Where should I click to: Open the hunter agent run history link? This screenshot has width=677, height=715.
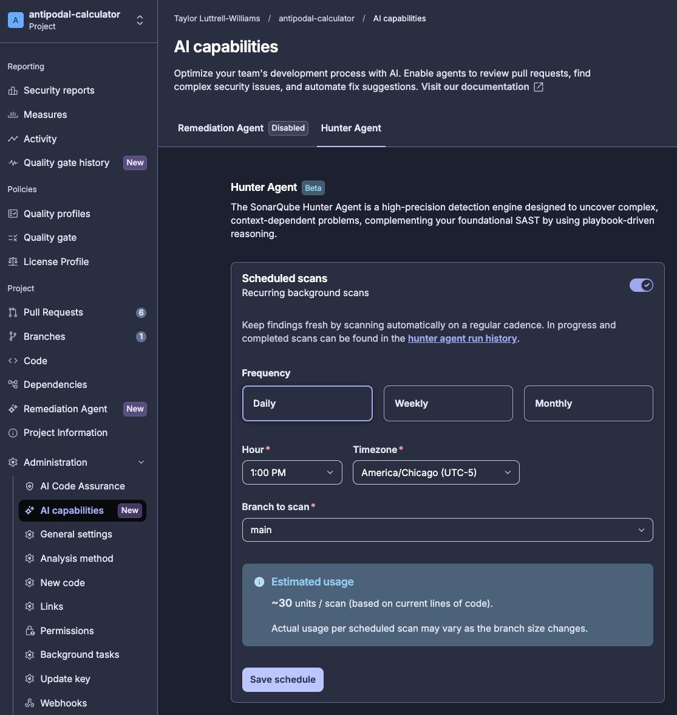pyautogui.click(x=462, y=338)
